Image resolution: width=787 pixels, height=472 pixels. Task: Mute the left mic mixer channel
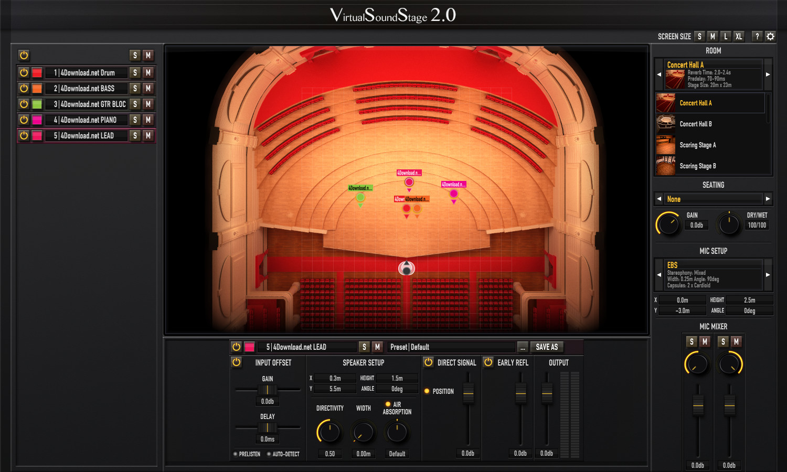[x=705, y=341]
